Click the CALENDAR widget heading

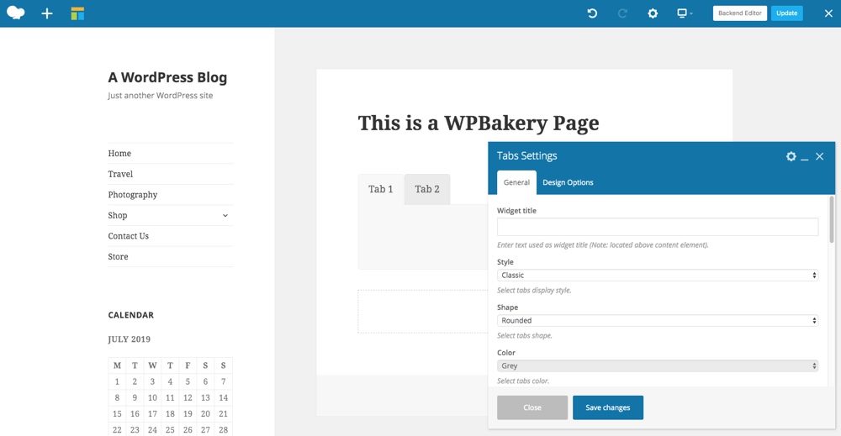click(131, 315)
